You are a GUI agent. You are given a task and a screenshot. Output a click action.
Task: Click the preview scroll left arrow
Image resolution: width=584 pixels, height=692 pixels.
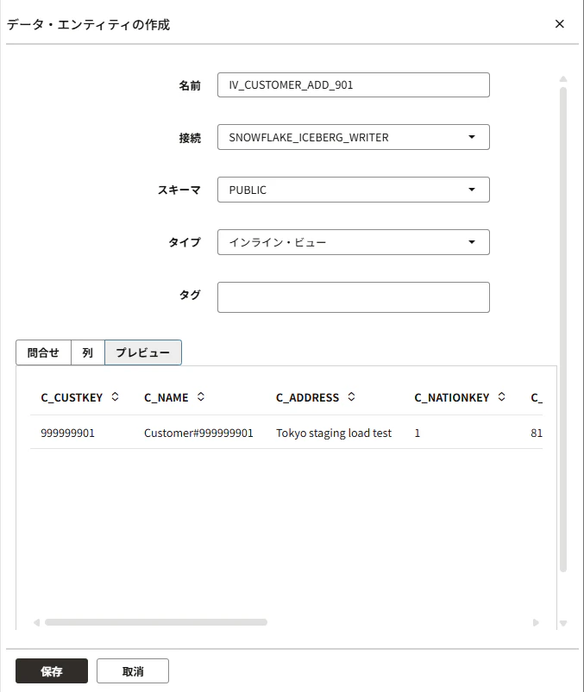[x=37, y=623]
